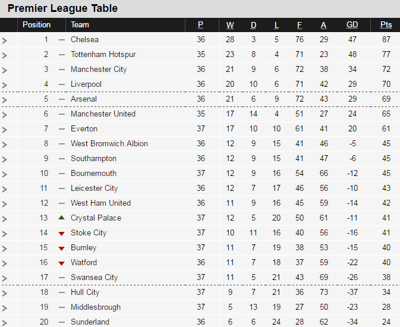This screenshot has height=327, width=400.
Task: Select the Everton team name
Action: pyautogui.click(x=84, y=128)
